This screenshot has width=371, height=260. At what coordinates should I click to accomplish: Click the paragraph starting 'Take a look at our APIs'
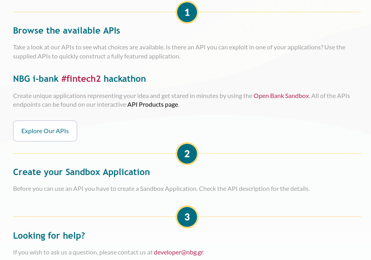179,52
